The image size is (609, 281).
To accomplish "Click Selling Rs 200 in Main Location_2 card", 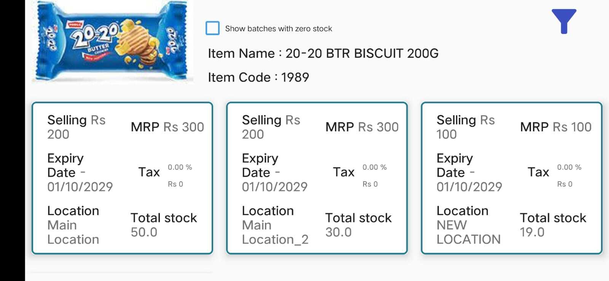I will click(271, 127).
